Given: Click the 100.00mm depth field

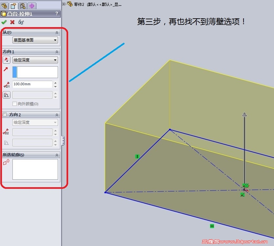Looking at the screenshot, I should click(x=32, y=84).
